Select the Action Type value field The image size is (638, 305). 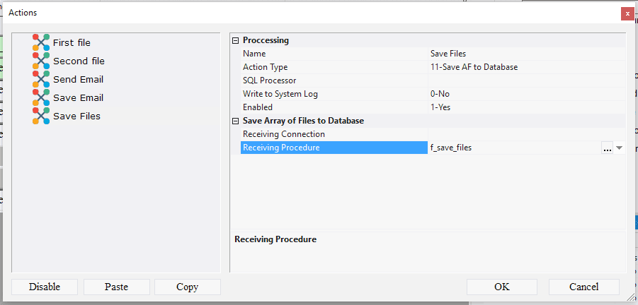[524, 67]
